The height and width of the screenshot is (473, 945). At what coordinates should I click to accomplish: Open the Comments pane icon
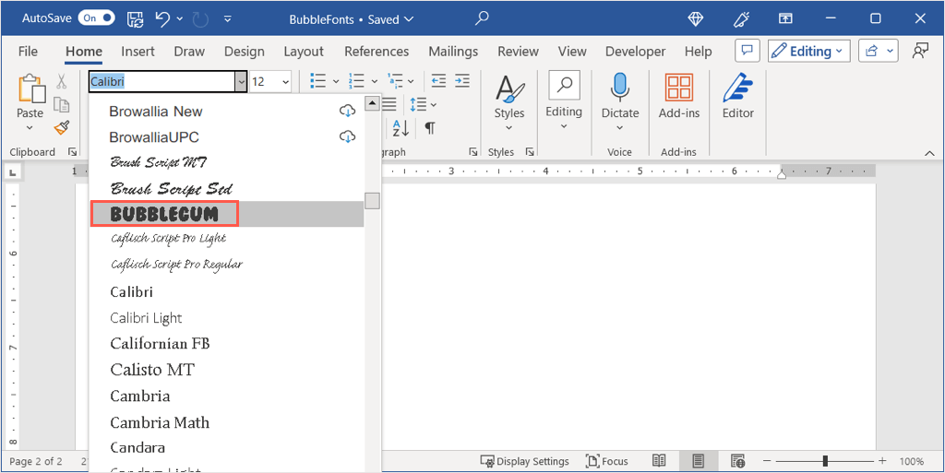pos(747,52)
